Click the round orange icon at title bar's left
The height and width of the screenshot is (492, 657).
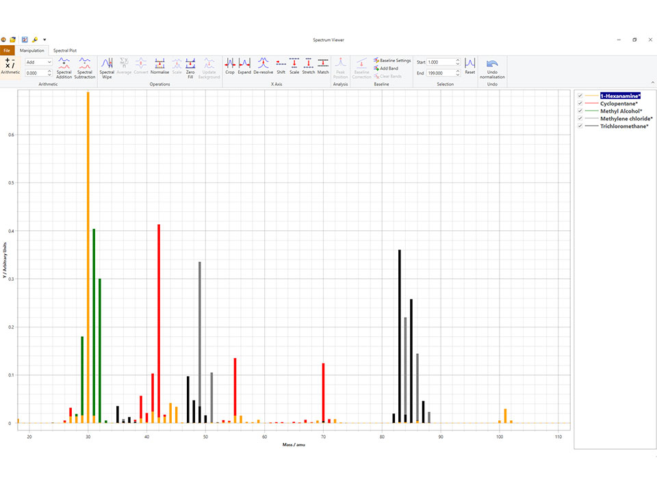(x=3, y=40)
